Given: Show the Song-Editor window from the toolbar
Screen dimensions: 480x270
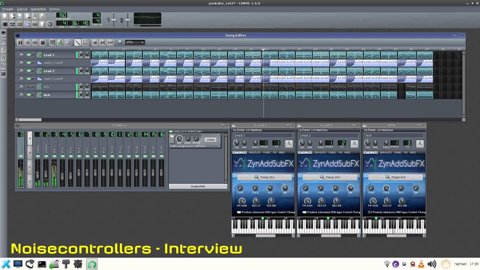Looking at the screenshot, I should [5, 24].
